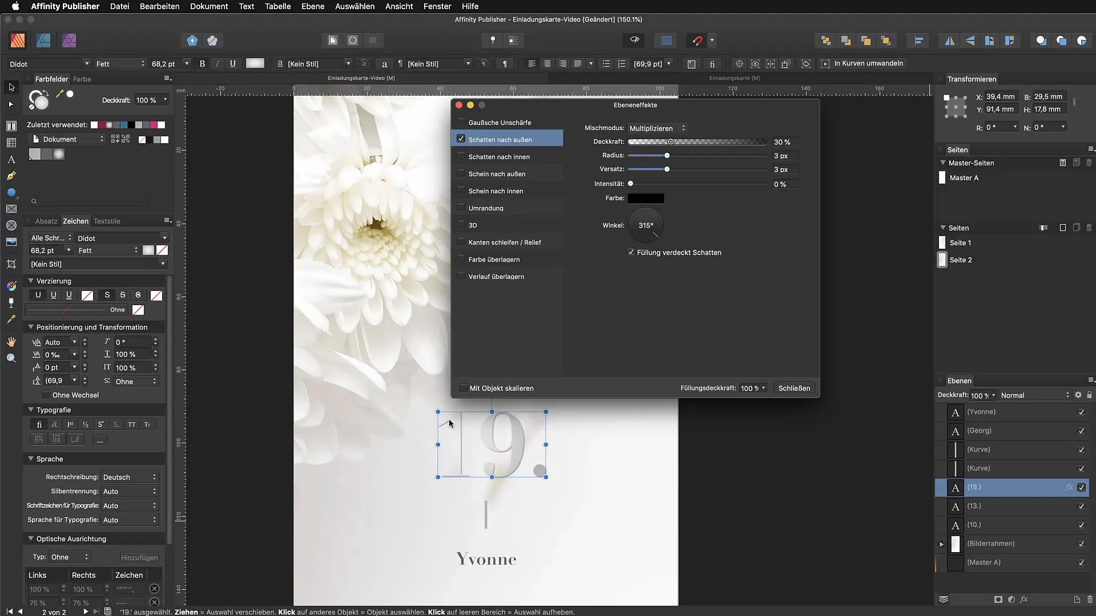Open the Normal blend mode dropdown in Ebenen
This screenshot has height=616, width=1096.
1035,395
